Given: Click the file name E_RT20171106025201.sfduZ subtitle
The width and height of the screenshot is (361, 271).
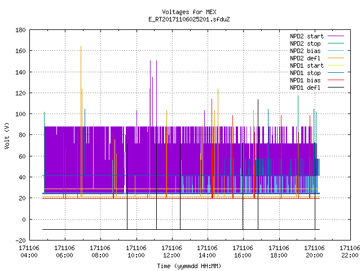Looking at the screenshot, I should click(189, 19).
